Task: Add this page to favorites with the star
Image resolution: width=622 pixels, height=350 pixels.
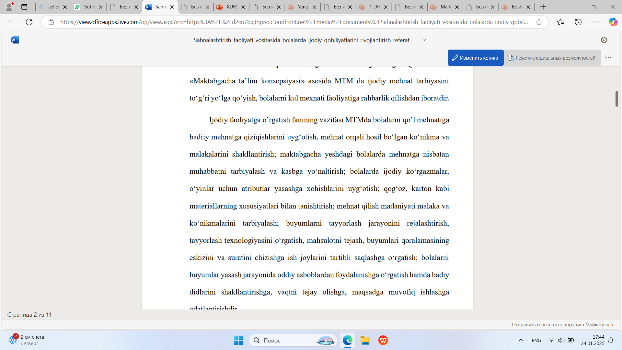Action: 539,22
